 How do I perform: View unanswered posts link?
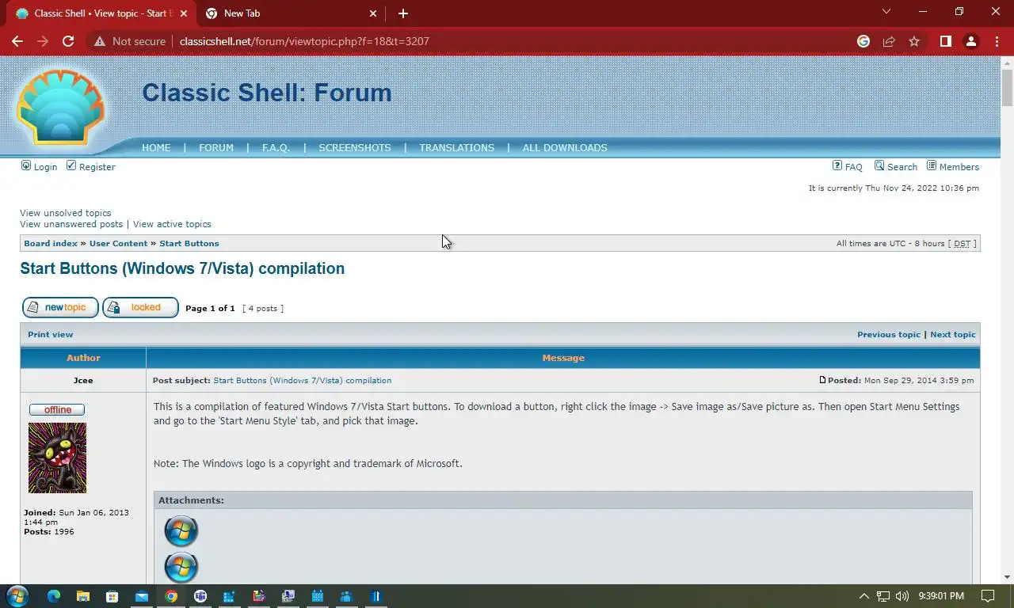71,224
